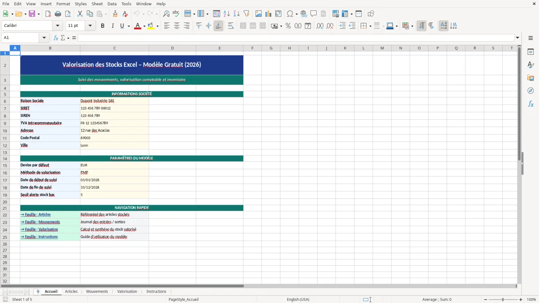Insert a hyperlink via the globe icon
539x303 pixels.
(304, 14)
